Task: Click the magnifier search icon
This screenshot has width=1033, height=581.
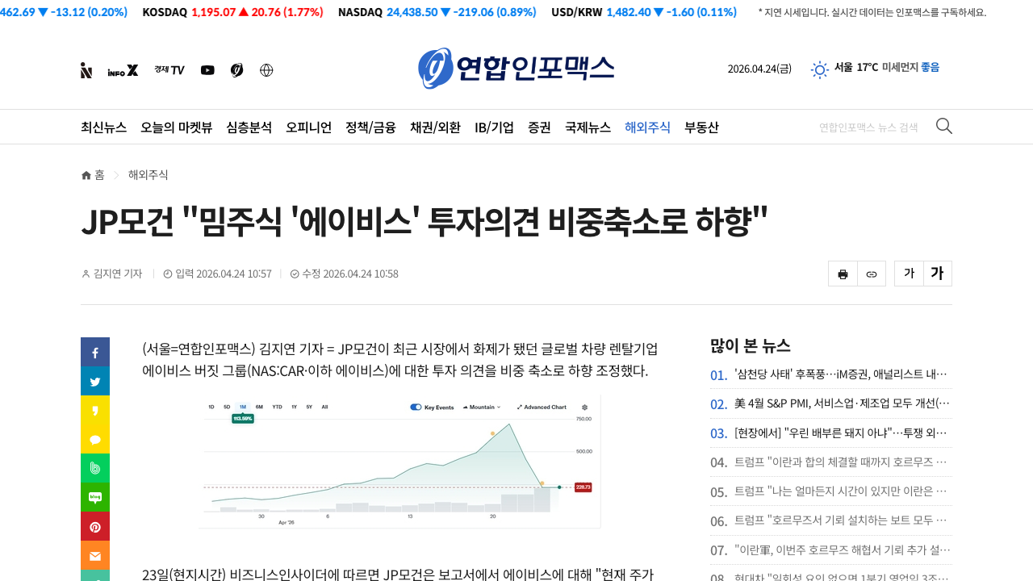Action: (x=943, y=126)
